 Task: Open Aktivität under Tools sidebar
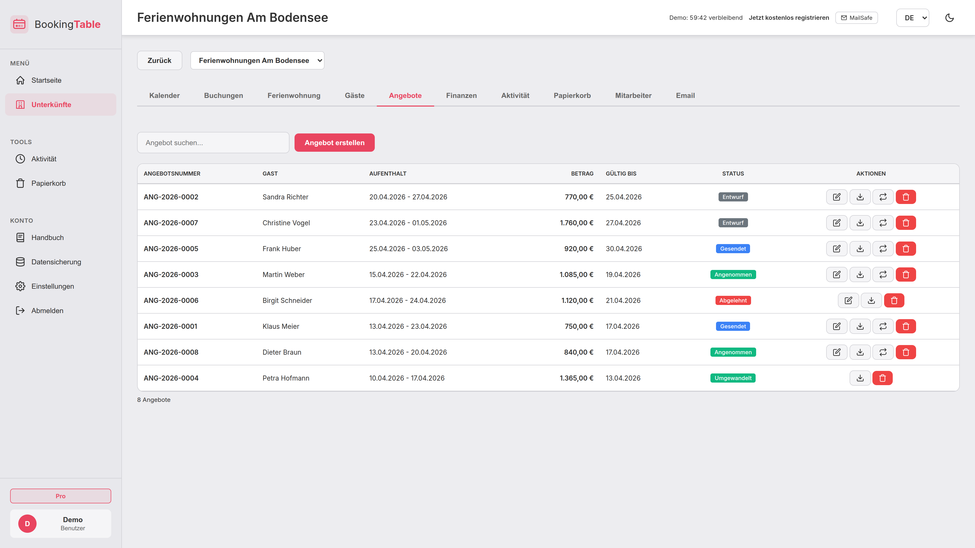coord(61,159)
